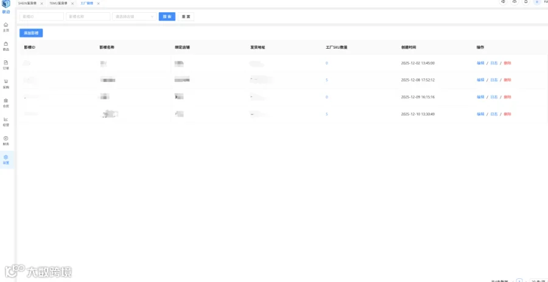Click the cloud download icon in top bar

click(x=515, y=2)
